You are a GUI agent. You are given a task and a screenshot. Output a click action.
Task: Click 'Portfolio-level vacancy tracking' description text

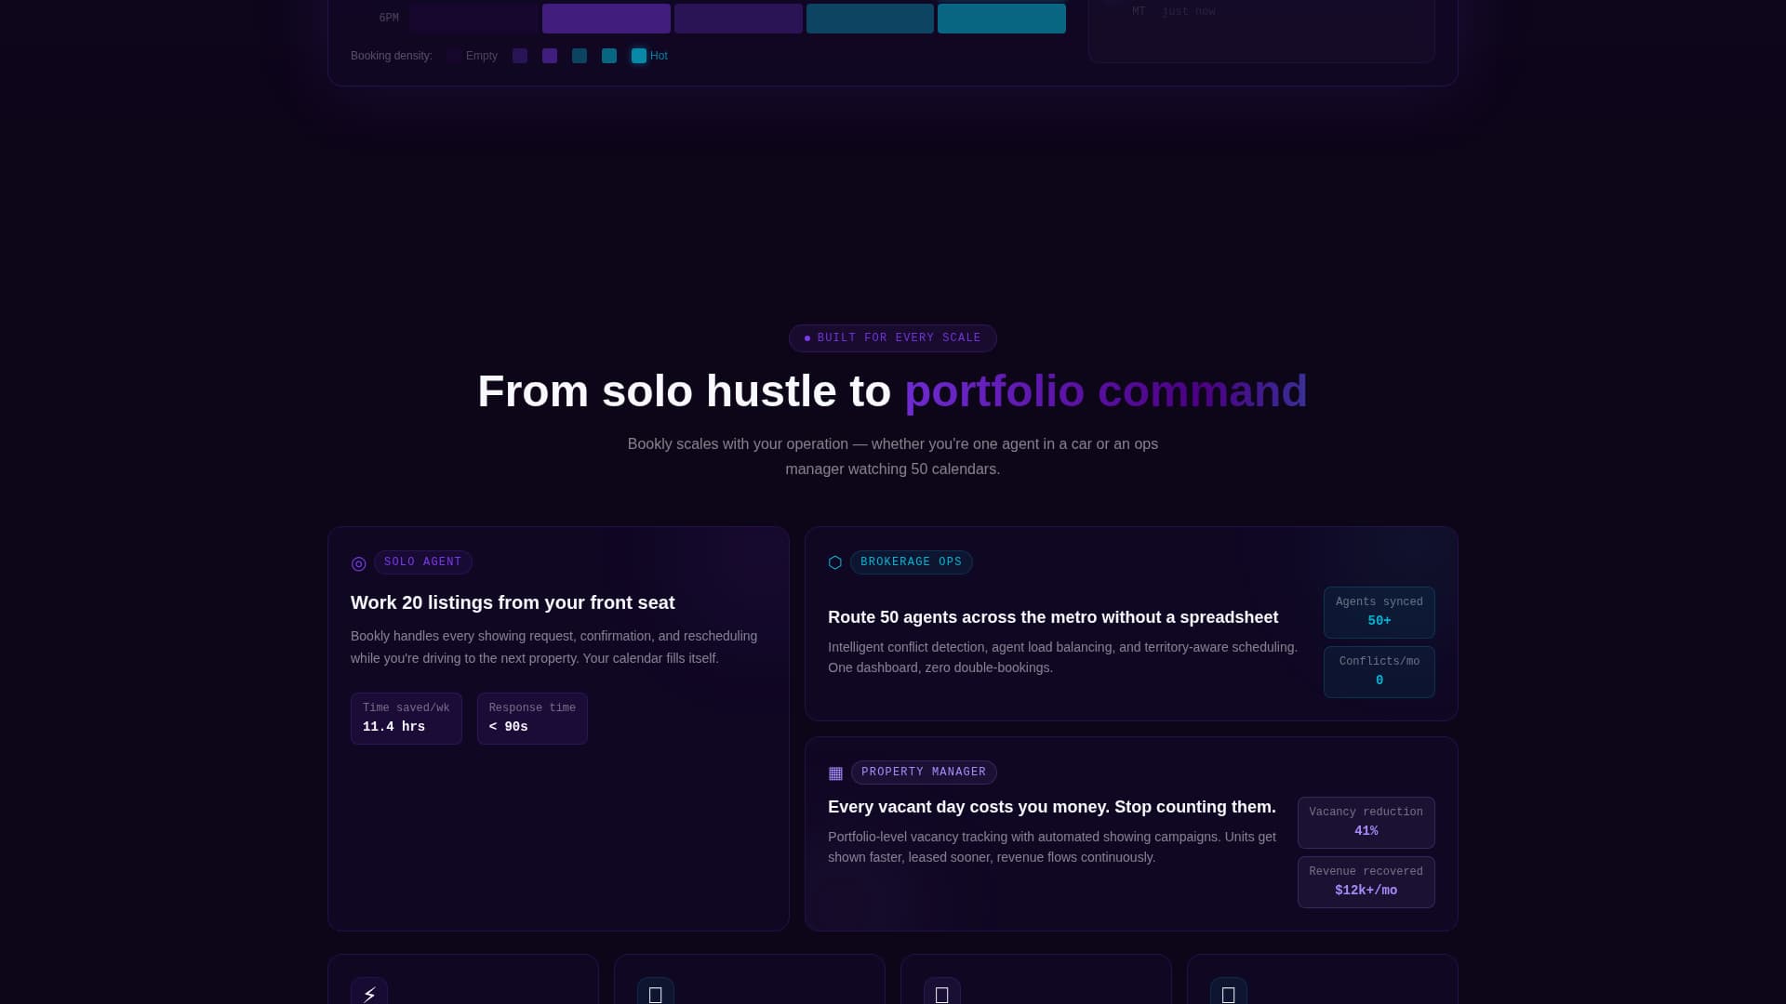pos(1052,847)
